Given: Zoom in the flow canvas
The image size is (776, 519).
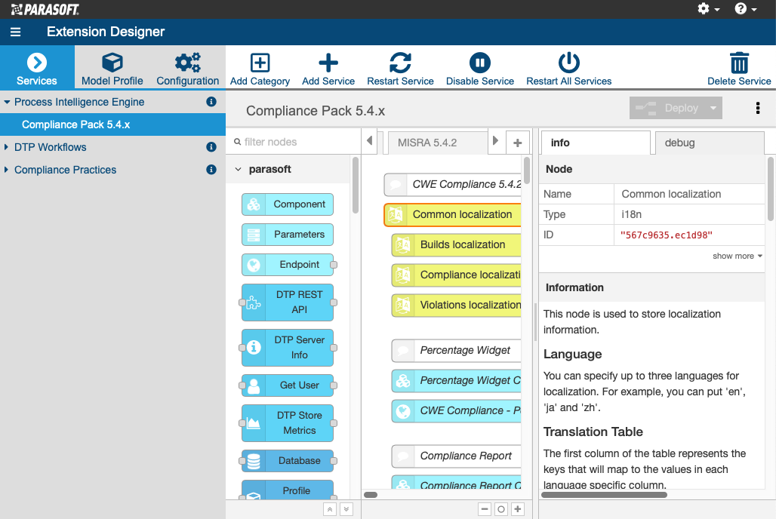Looking at the screenshot, I should click(518, 509).
